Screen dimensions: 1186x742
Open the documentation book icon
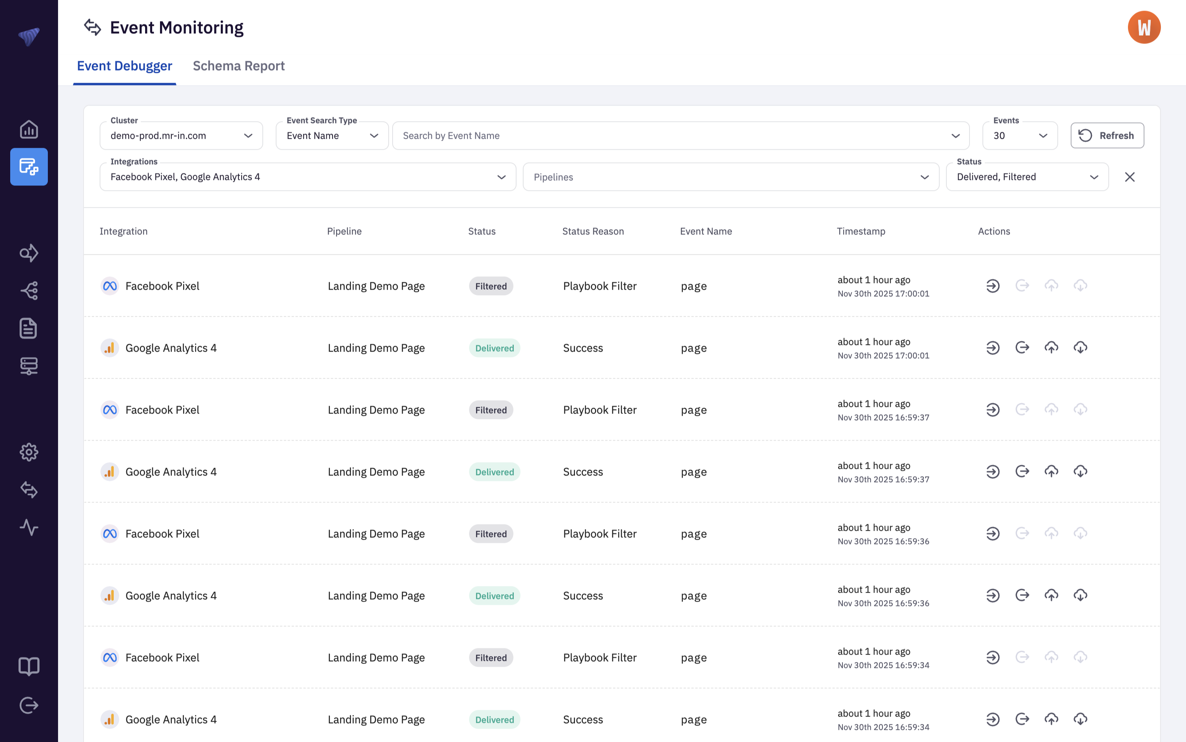pyautogui.click(x=29, y=666)
